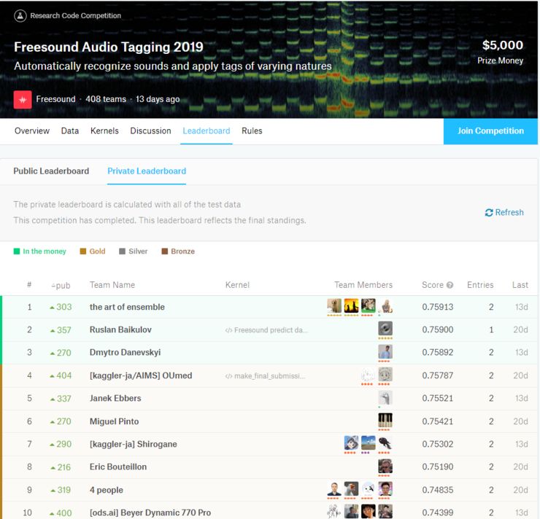The width and height of the screenshot is (540, 519).
Task: Click the Ruslan Baikulov team name
Action: click(x=120, y=329)
